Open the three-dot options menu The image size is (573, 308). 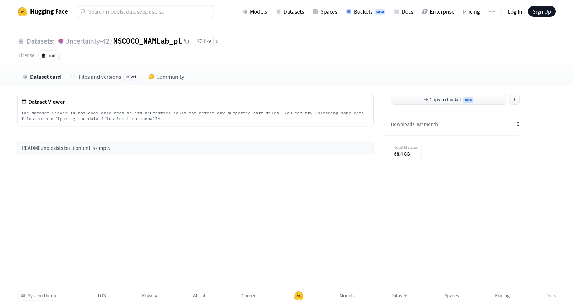point(514,99)
